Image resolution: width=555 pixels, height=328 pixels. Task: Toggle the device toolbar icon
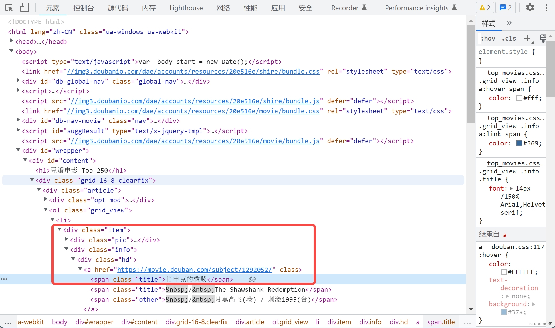[24, 8]
